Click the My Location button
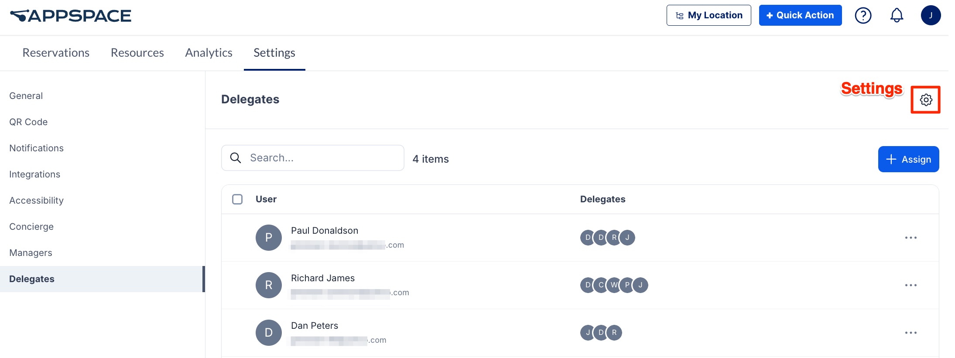 click(709, 15)
